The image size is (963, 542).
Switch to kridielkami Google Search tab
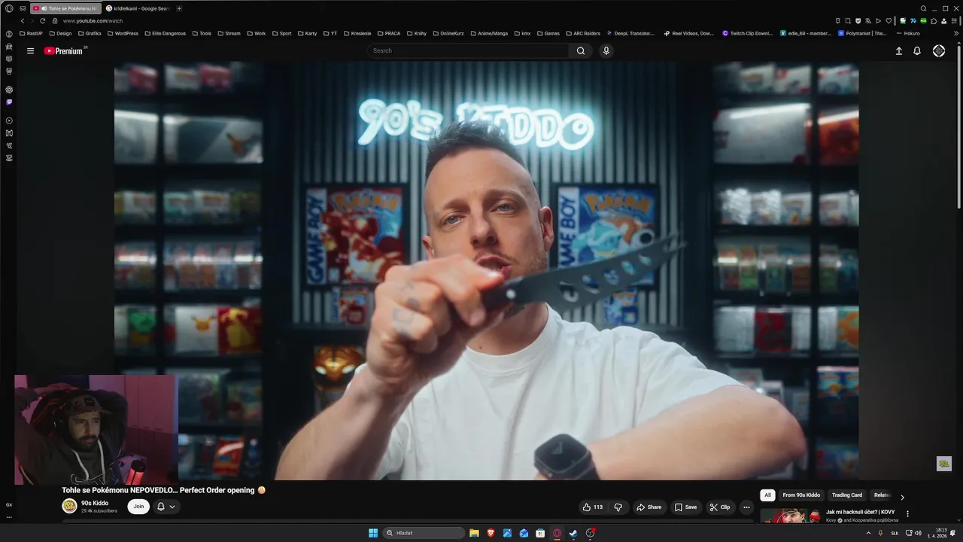point(138,8)
